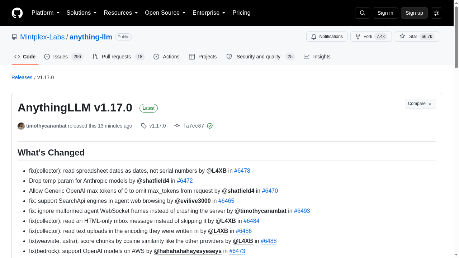Open the appearance settings sliders icon
This screenshot has width=459, height=258.
(x=436, y=13)
